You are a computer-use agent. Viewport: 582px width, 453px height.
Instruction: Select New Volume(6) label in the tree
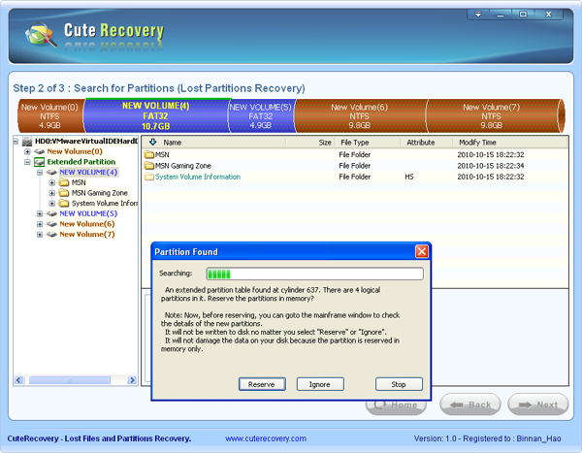pyautogui.click(x=87, y=224)
